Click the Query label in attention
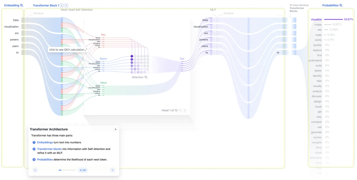 [103, 59]
